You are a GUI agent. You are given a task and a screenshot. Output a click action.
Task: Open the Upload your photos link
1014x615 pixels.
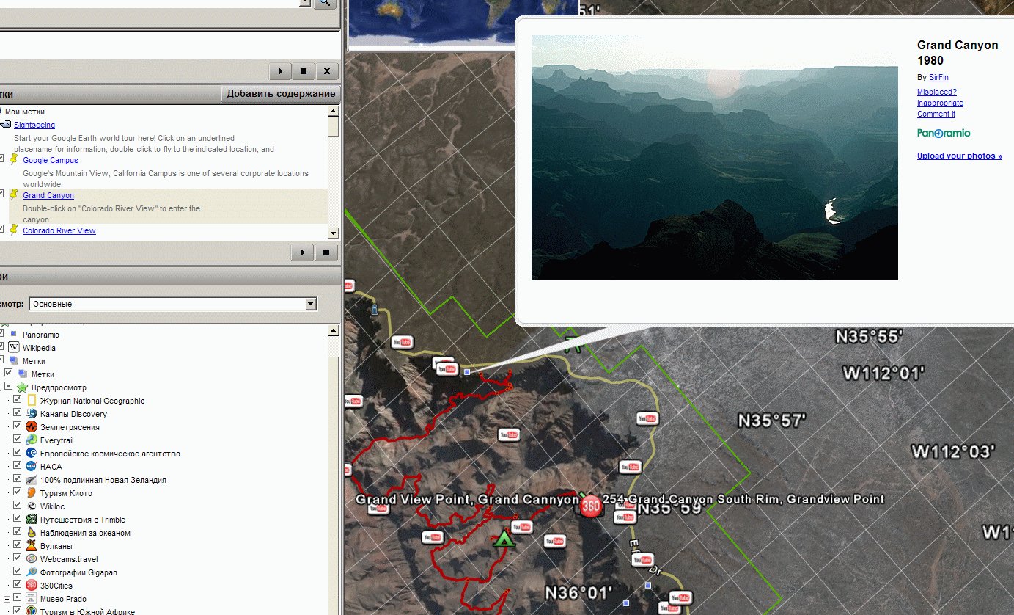point(959,156)
